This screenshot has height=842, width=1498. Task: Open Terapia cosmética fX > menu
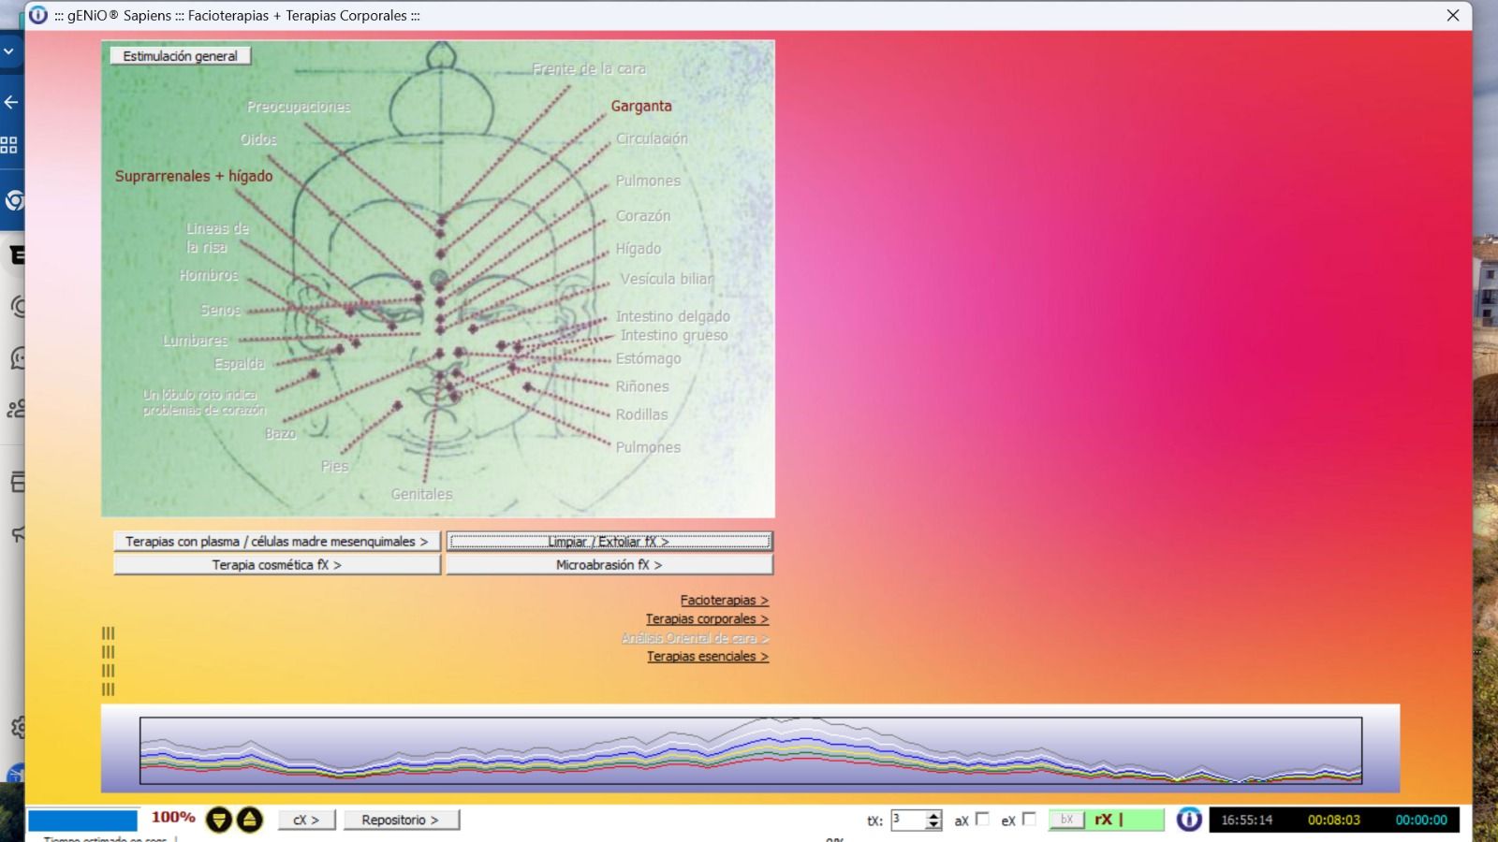coord(277,565)
